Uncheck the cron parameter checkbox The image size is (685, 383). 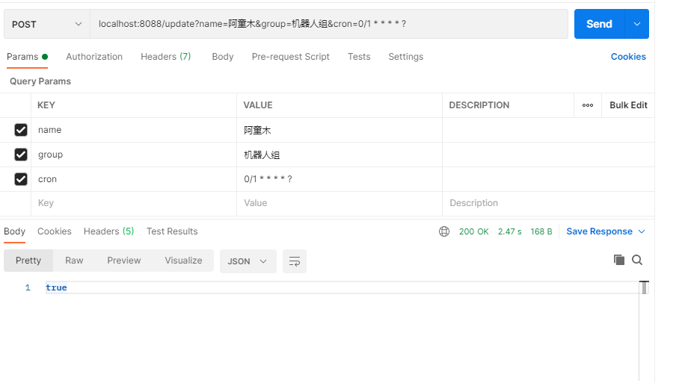[20, 179]
